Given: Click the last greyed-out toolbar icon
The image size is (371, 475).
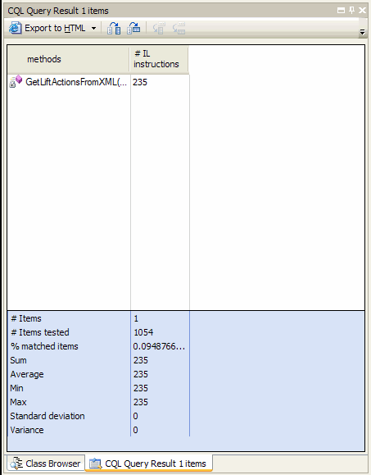Looking at the screenshot, I should pos(179,28).
